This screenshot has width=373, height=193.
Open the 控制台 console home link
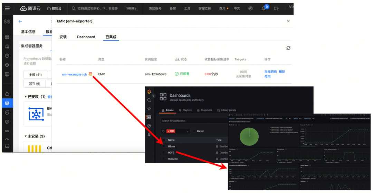(x=54, y=8)
